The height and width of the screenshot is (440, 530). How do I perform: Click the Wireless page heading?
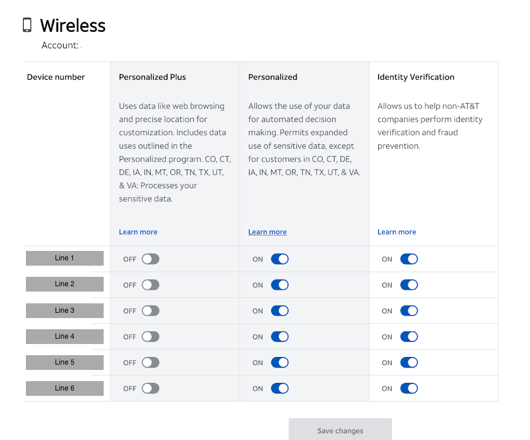tap(72, 25)
